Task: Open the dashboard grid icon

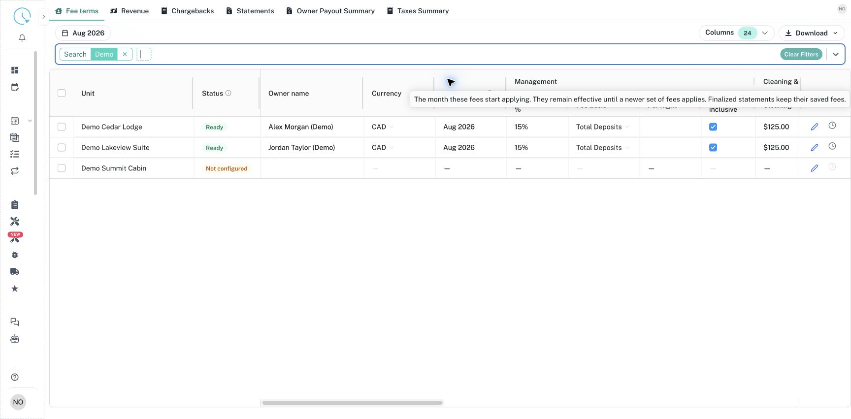Action: click(x=15, y=70)
